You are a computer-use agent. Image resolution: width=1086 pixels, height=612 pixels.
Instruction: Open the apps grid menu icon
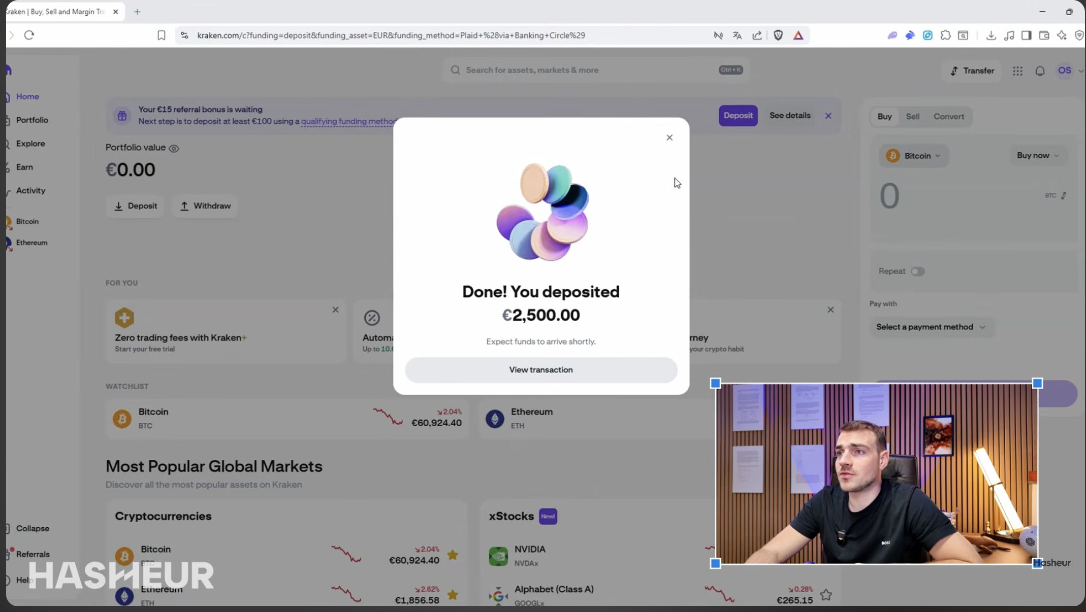pos(1017,71)
